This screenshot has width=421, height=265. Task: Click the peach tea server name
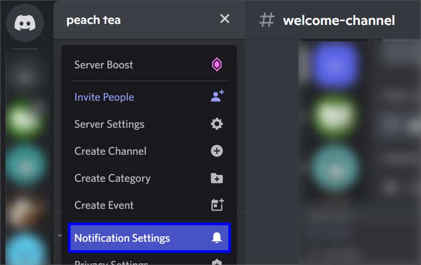(x=93, y=20)
